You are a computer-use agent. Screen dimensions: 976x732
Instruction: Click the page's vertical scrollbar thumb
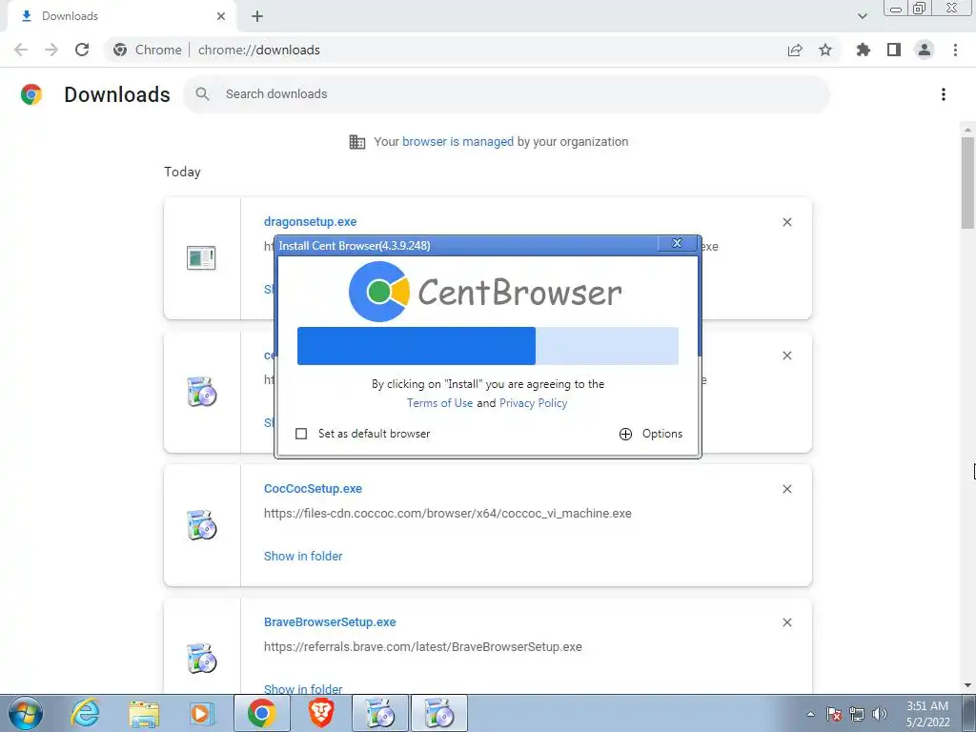click(x=967, y=182)
